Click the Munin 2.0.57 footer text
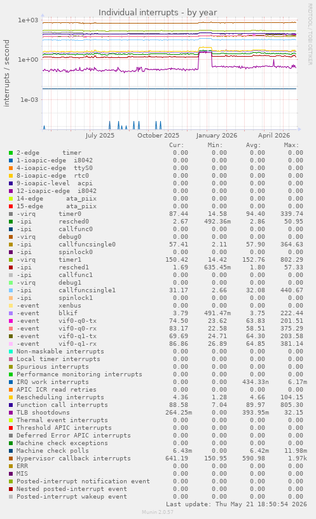 158,512
